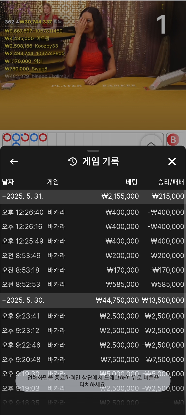The image size is (186, 415).
Task: Tap the ₩2,155,000 daily betting total
Action: (120, 196)
